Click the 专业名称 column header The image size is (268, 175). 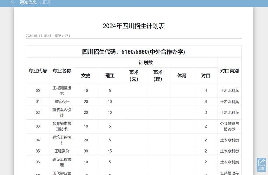[x=62, y=71]
